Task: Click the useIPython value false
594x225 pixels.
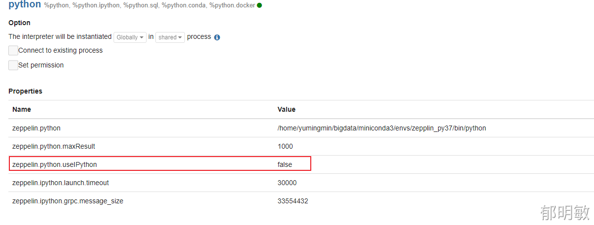Action: pyautogui.click(x=285, y=164)
